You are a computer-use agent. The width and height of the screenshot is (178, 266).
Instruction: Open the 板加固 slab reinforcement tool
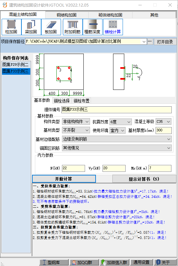pyautogui.click(x=51, y=27)
